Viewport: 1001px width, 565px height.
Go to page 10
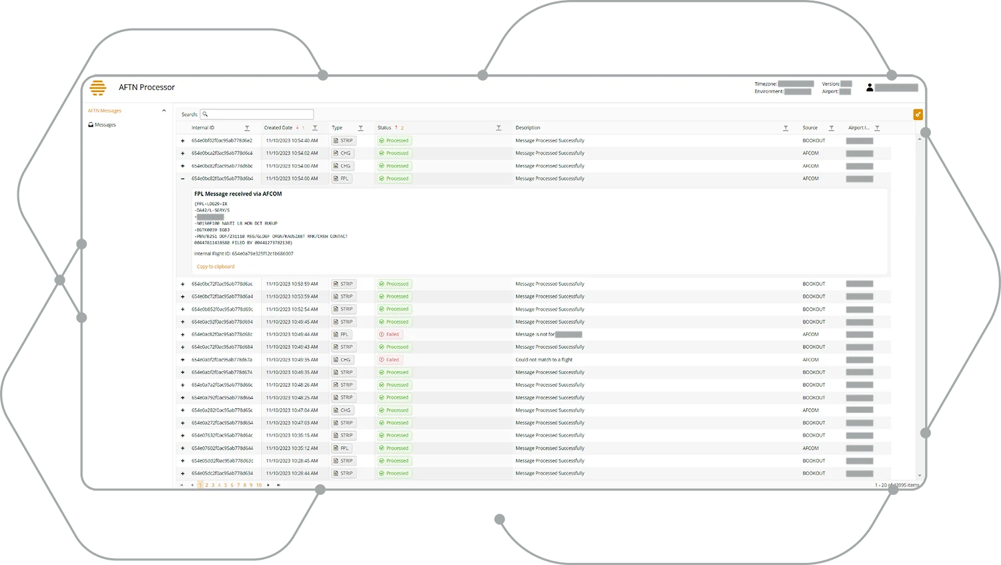click(x=259, y=485)
